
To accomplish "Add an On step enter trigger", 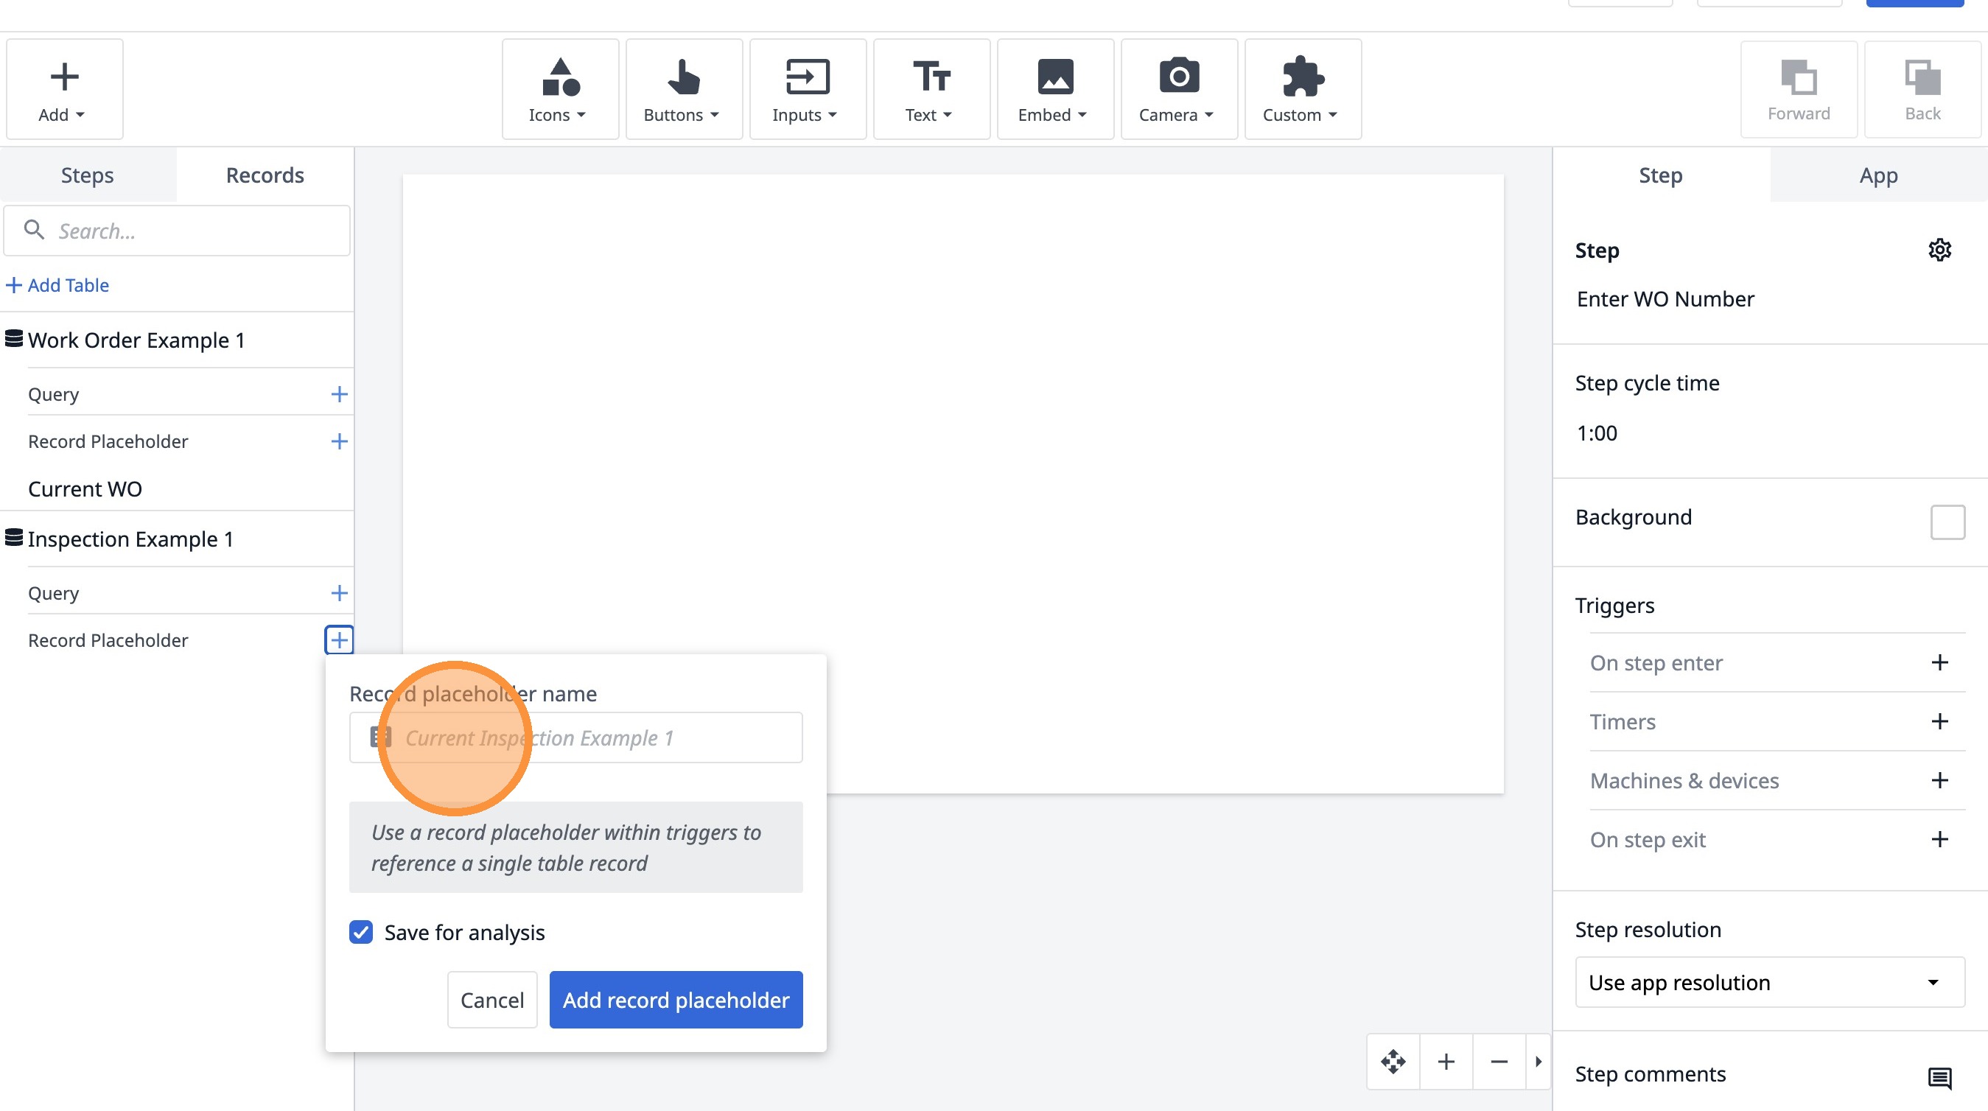I will (x=1939, y=663).
